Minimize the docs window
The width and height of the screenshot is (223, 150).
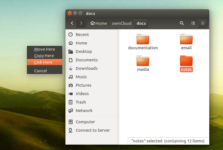[x=75, y=14]
